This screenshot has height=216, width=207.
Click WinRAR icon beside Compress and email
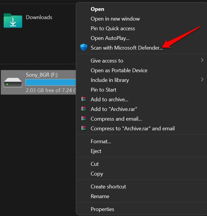click(84, 119)
